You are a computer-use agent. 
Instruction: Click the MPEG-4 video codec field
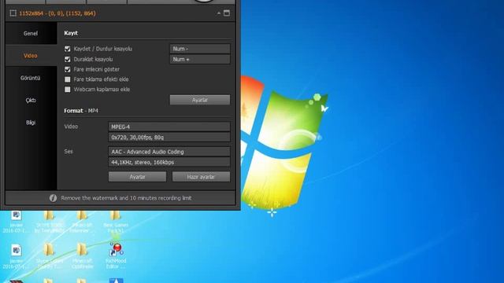point(169,127)
